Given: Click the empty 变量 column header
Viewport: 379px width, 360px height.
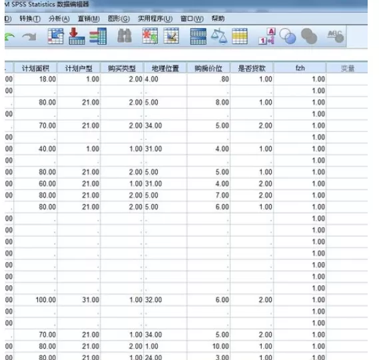Looking at the screenshot, I should tap(347, 68).
